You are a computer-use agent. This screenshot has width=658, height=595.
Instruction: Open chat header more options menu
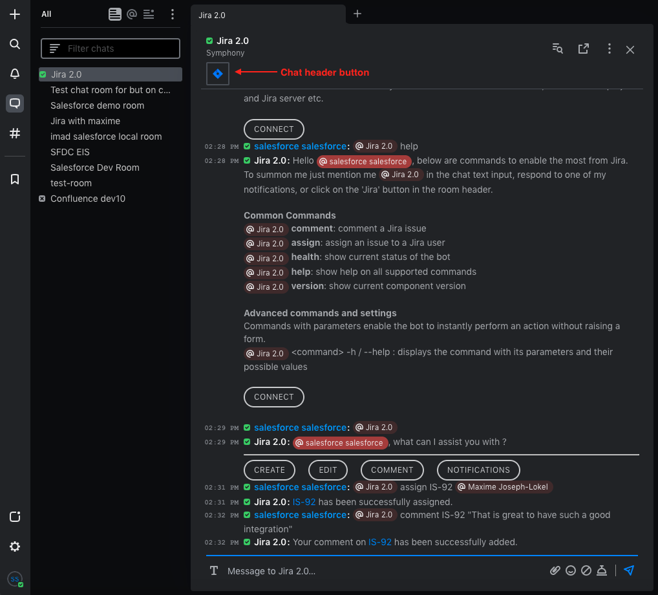(610, 49)
